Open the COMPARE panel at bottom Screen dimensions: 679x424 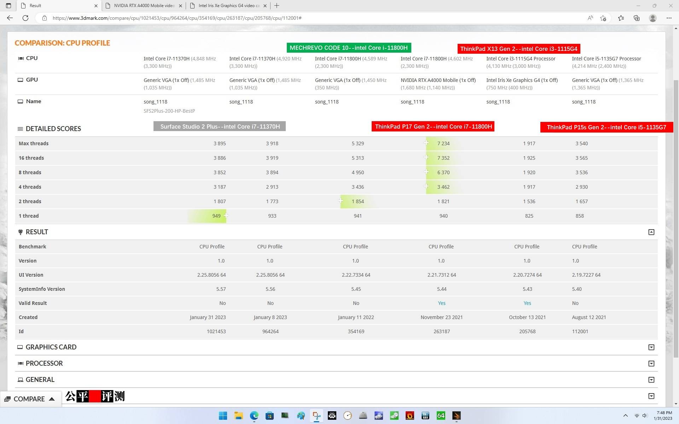(30, 399)
